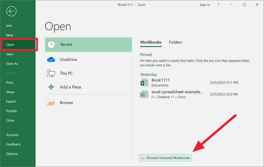Click the 2/25/2022 4:11 PM timestamp
This screenshot has height=167, width=264.
tap(224, 82)
